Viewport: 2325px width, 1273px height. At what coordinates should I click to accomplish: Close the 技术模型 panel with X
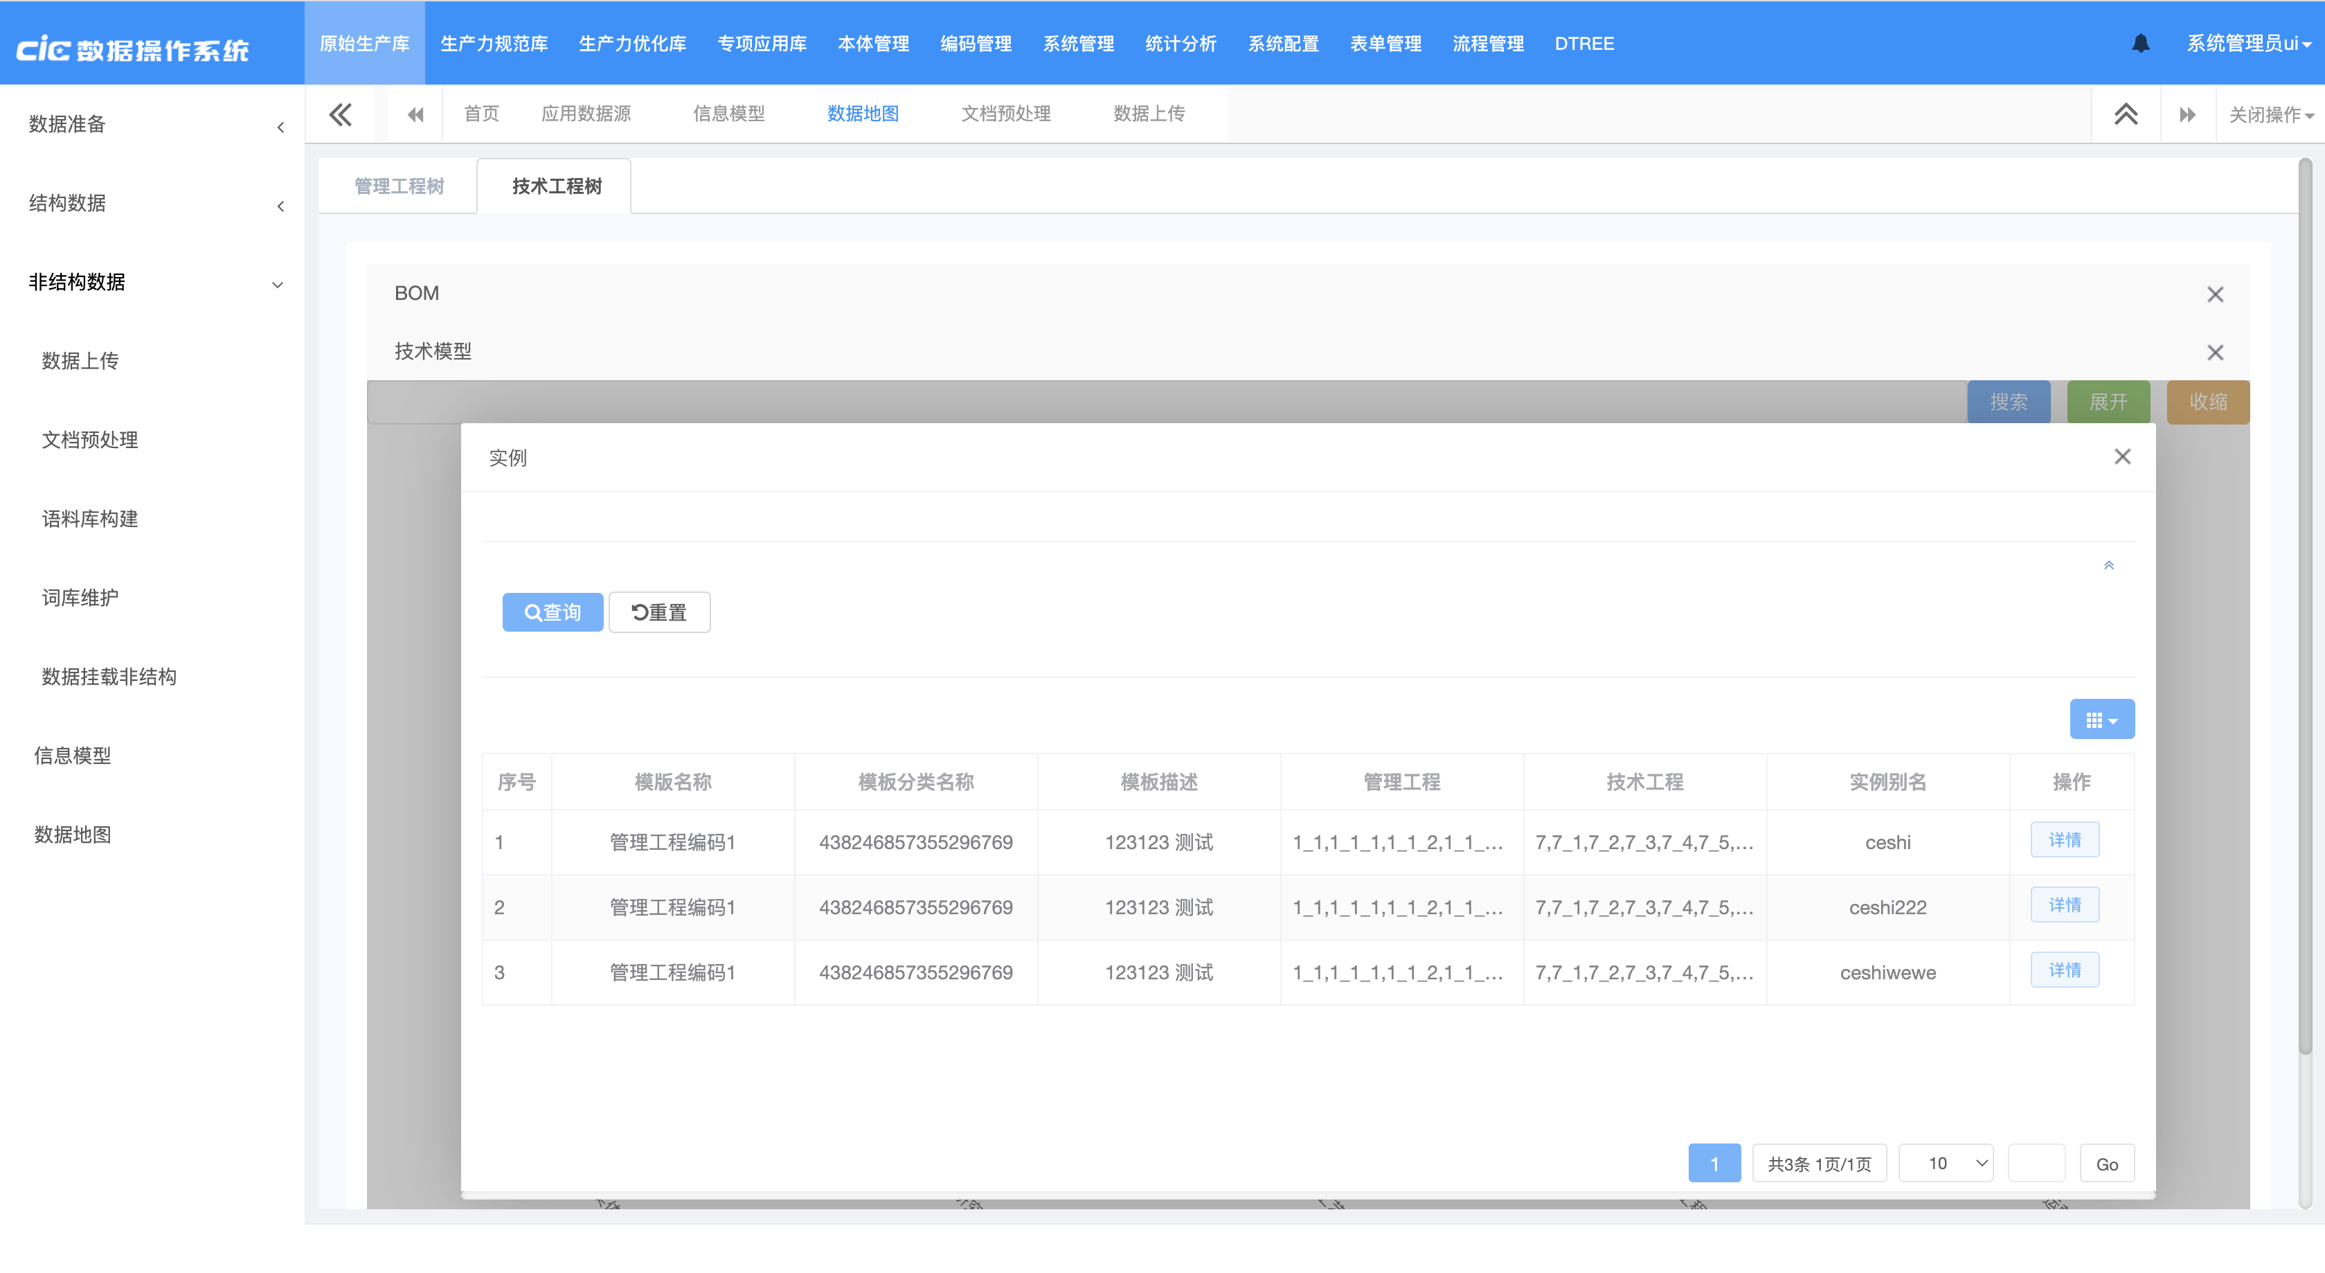[2214, 352]
